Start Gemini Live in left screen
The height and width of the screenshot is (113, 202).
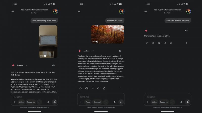(55, 102)
